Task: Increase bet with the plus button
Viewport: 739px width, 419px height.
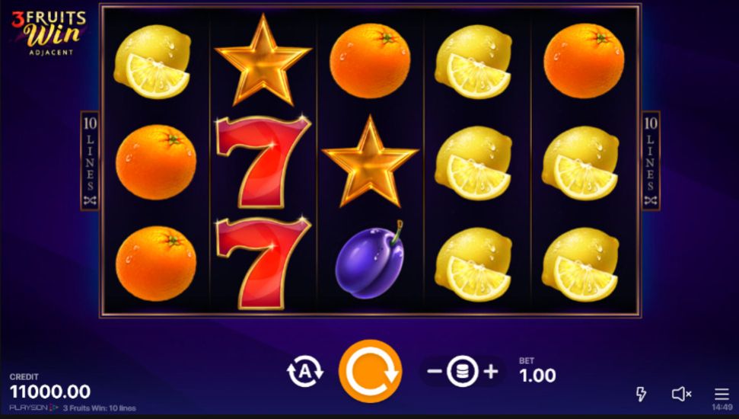Action: 491,371
